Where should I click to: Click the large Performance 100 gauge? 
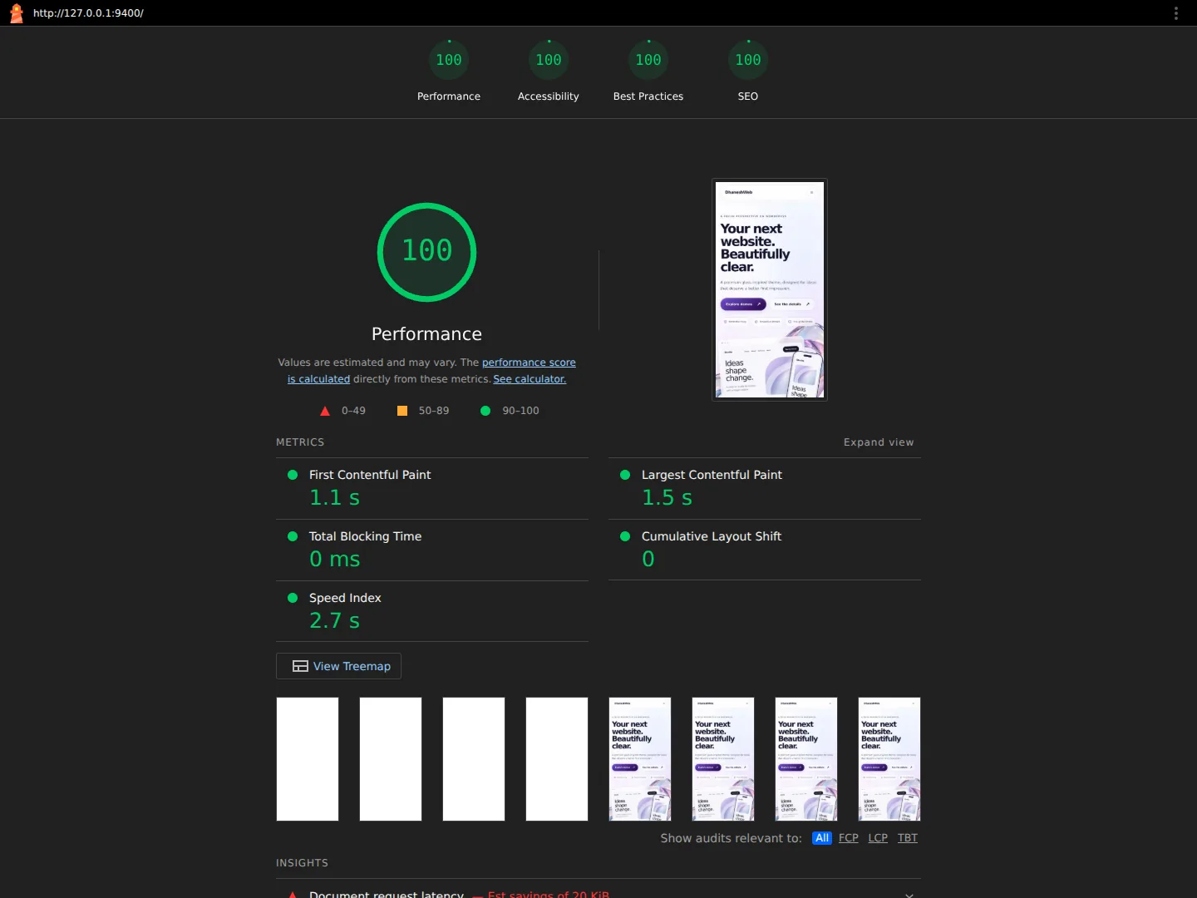point(427,252)
